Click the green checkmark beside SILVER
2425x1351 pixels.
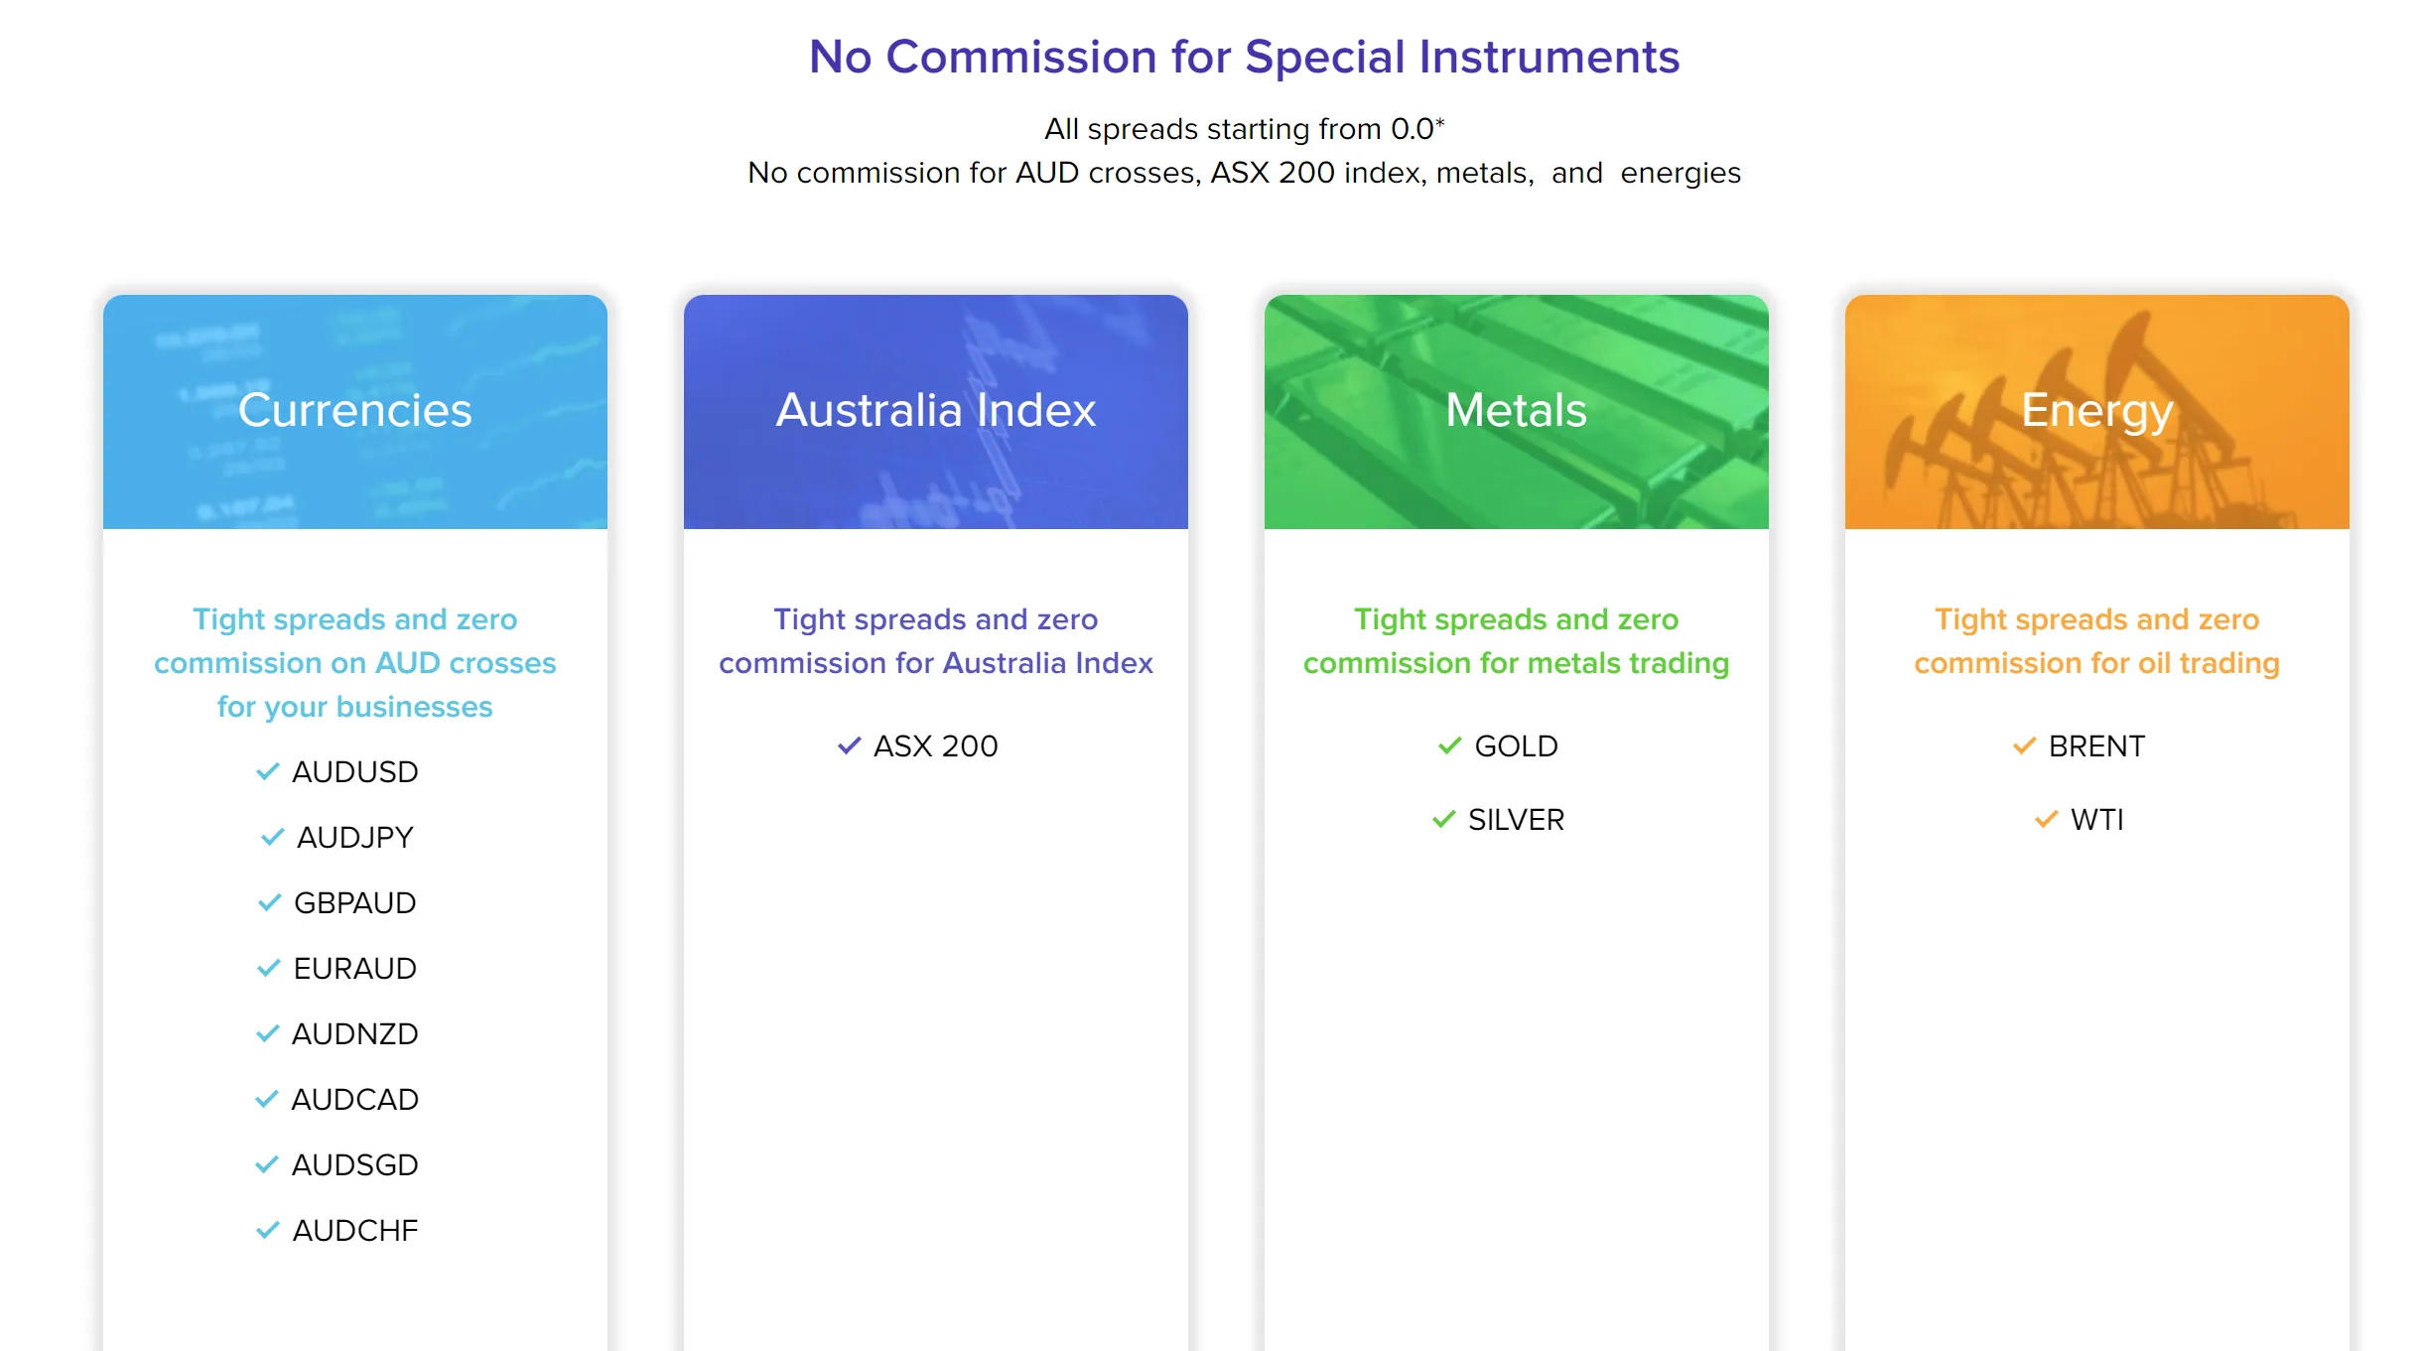(x=1444, y=819)
